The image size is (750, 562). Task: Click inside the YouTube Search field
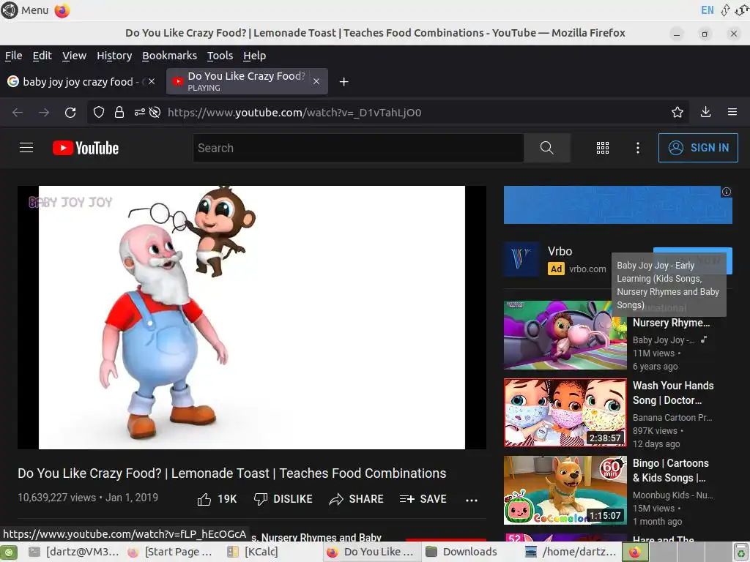[x=358, y=148]
